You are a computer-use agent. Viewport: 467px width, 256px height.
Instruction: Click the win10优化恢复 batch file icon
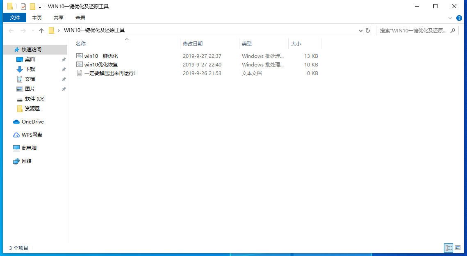pyautogui.click(x=79, y=64)
